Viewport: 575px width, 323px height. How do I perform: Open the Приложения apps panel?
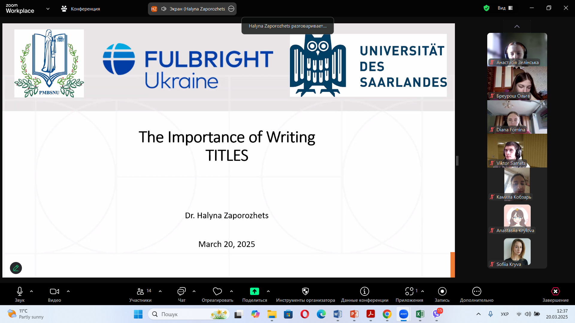pos(409,295)
